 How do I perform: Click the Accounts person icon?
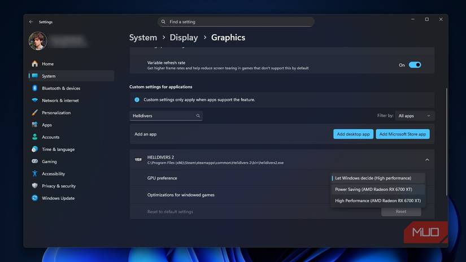35,137
